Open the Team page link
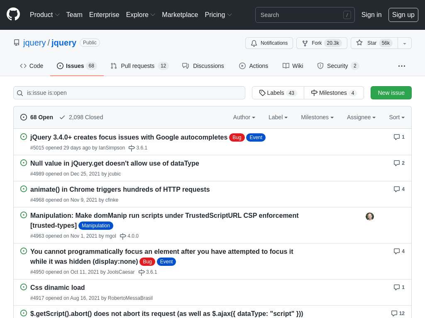This screenshot has height=318, width=425. [x=74, y=14]
